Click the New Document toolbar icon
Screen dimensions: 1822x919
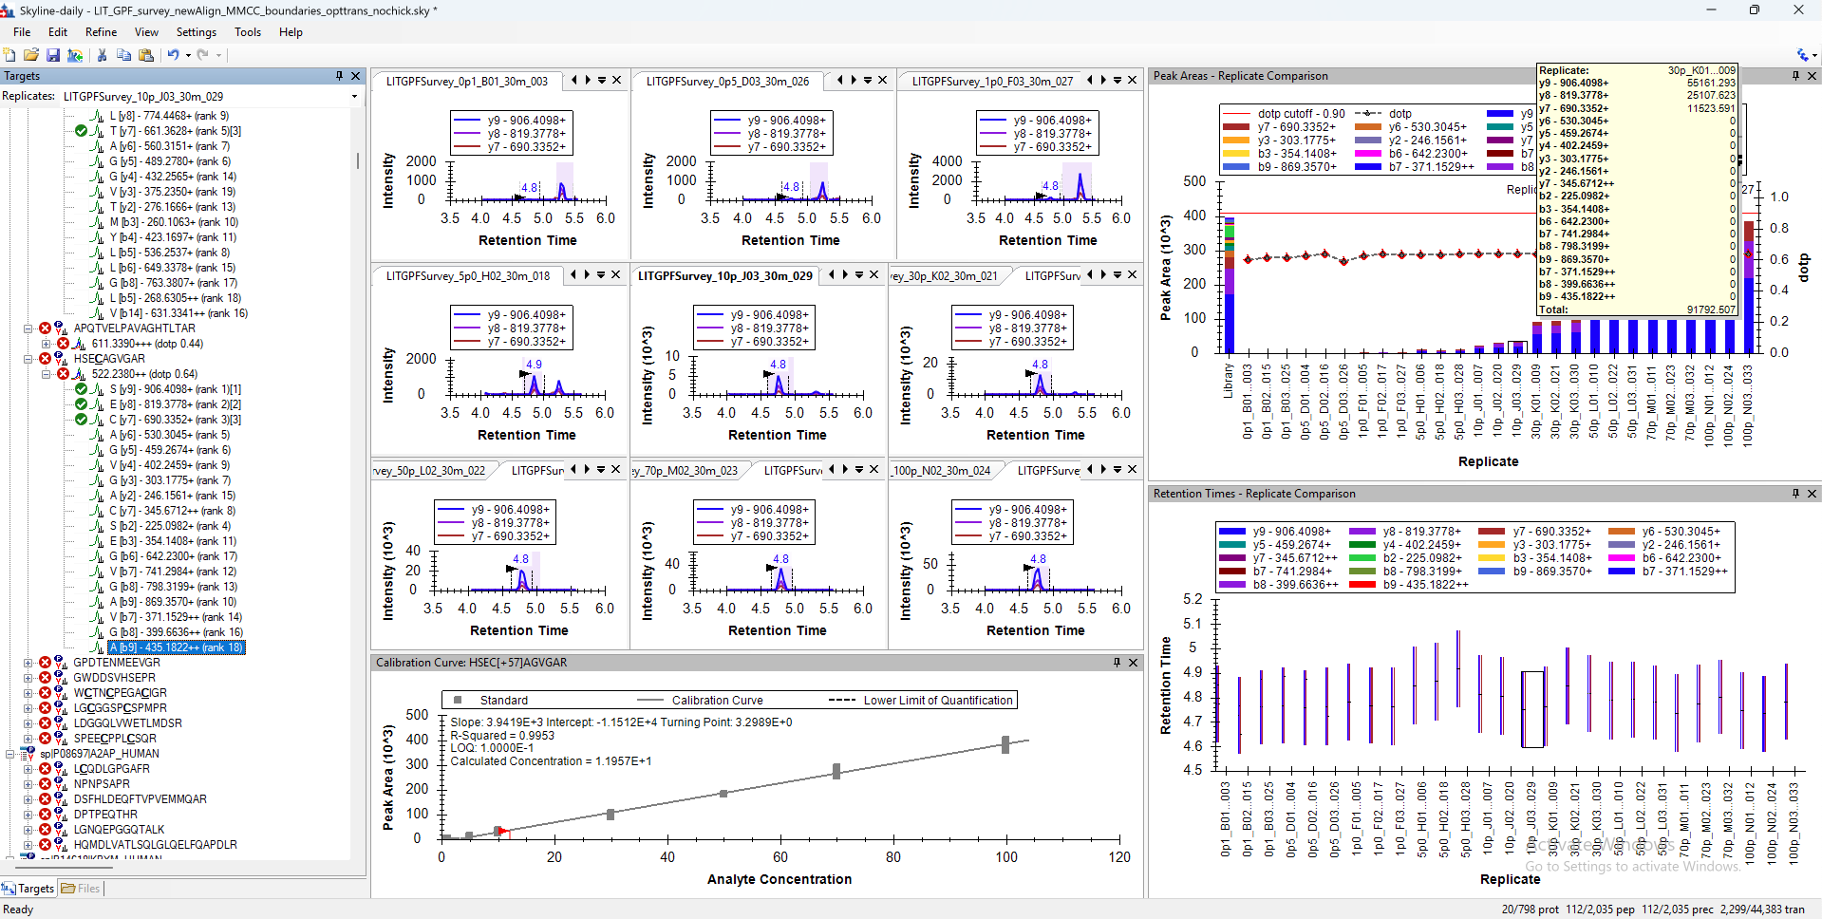pos(9,55)
